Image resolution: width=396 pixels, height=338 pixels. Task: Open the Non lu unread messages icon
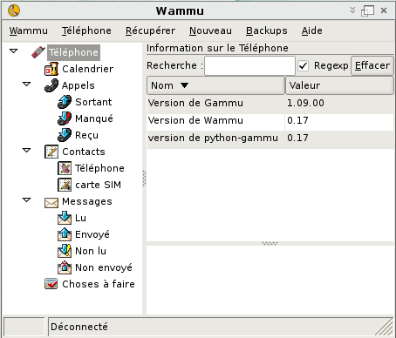(65, 251)
